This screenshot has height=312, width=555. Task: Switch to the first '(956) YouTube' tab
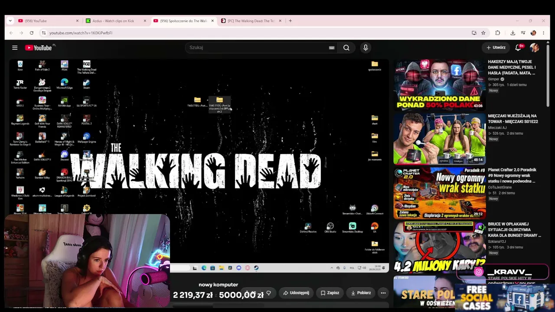(x=49, y=21)
